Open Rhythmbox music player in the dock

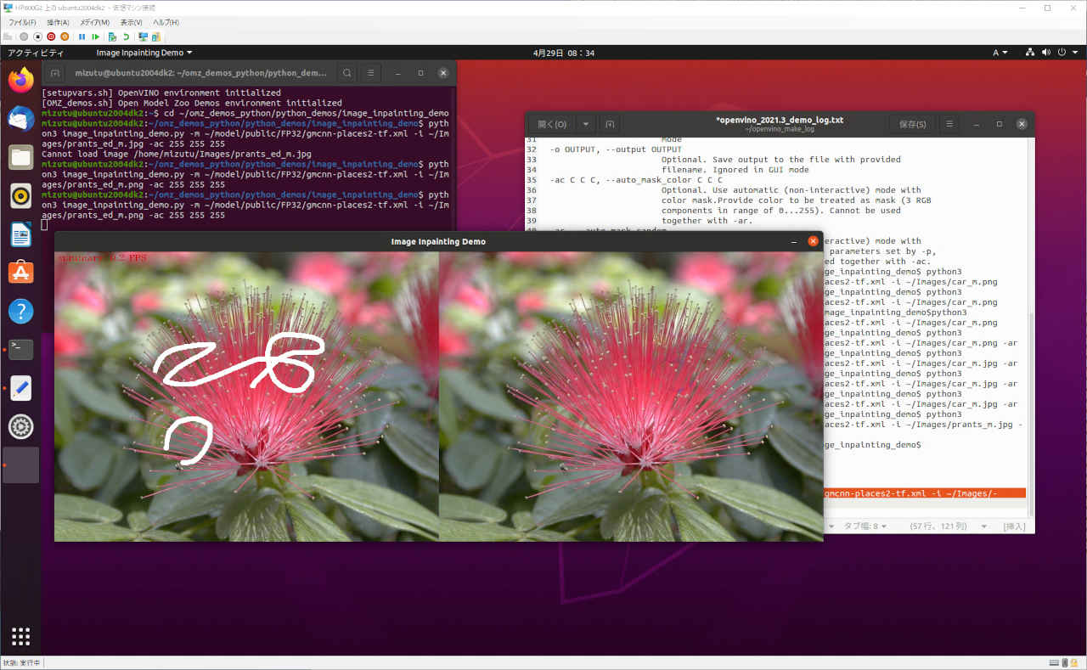coord(20,195)
